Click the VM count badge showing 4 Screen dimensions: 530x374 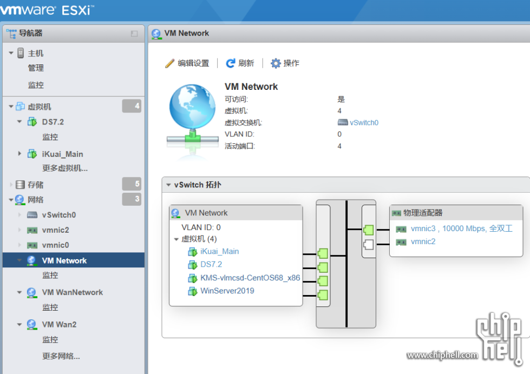pyautogui.click(x=132, y=106)
